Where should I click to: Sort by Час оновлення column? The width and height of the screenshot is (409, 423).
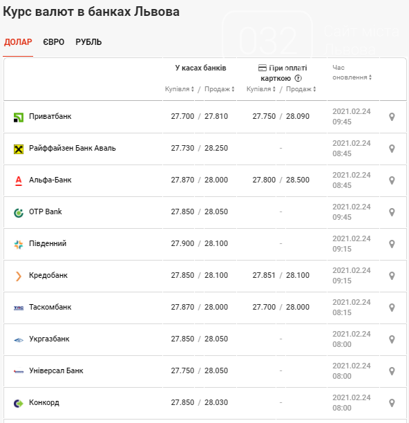(352, 73)
